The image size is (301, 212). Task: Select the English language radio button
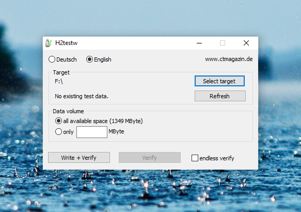point(89,59)
